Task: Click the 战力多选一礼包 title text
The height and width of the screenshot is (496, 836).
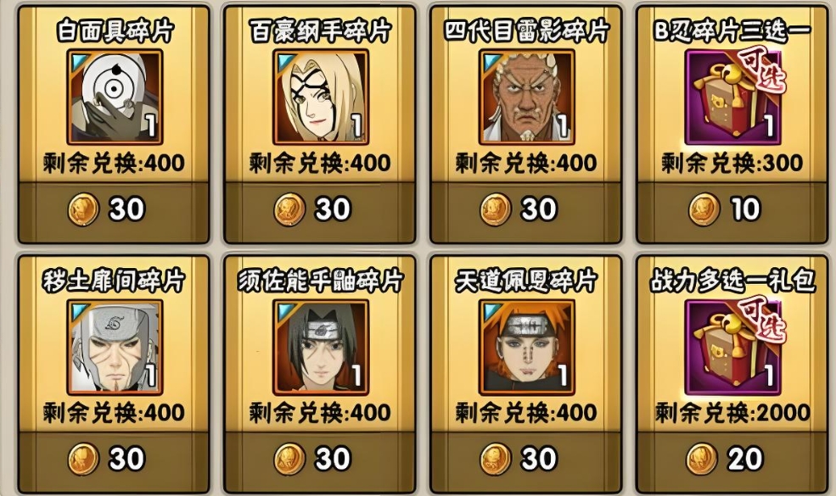Action: coord(732,281)
